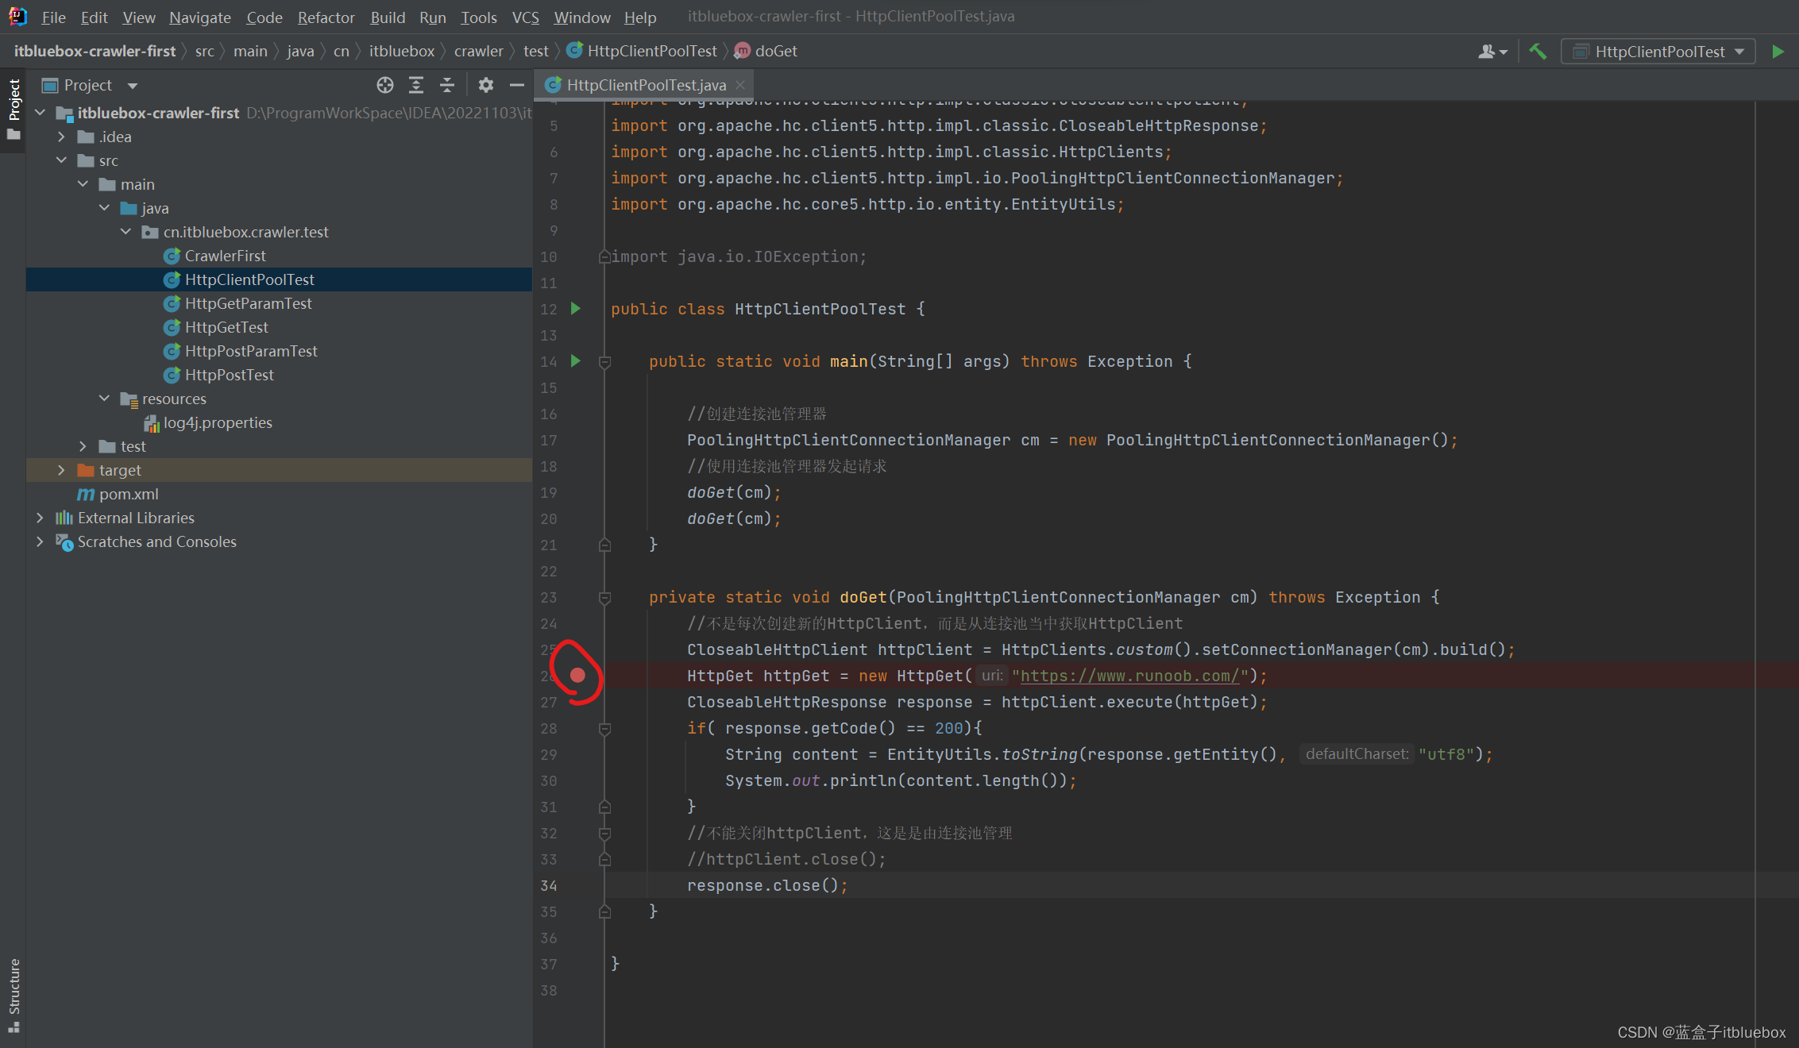This screenshot has width=1799, height=1048.
Task: Hide the Project panel with minus icon
Action: click(x=516, y=85)
